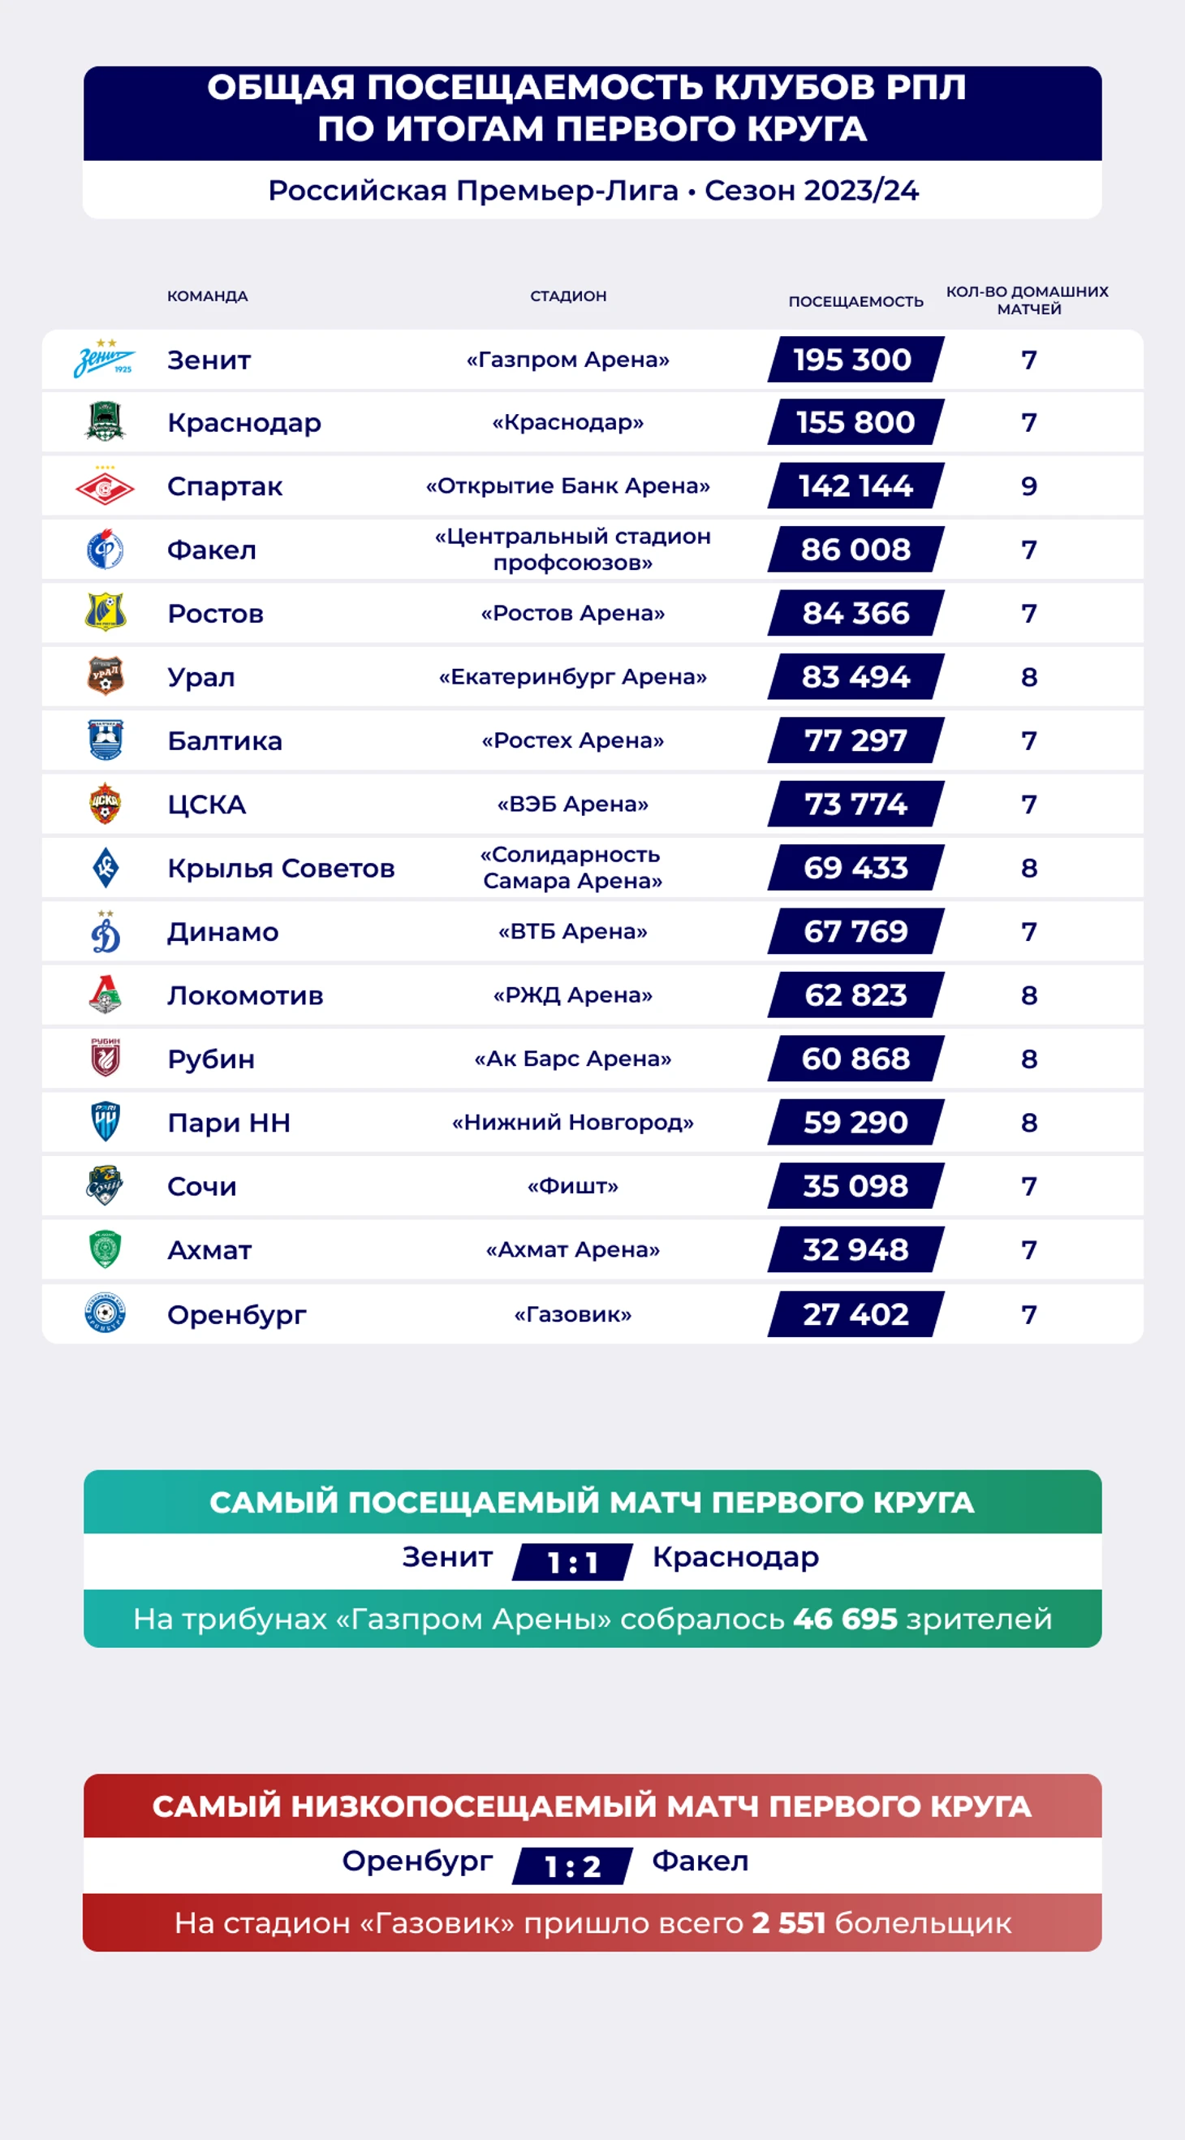Screen dimensions: 1185x2140
Task: Select the CSKA club crest
Action: 105,804
